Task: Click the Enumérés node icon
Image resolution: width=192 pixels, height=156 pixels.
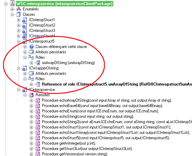Action: tap(18, 9)
